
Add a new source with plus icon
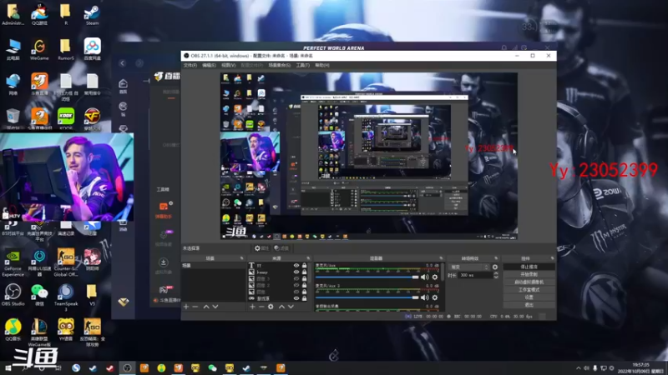(x=252, y=307)
